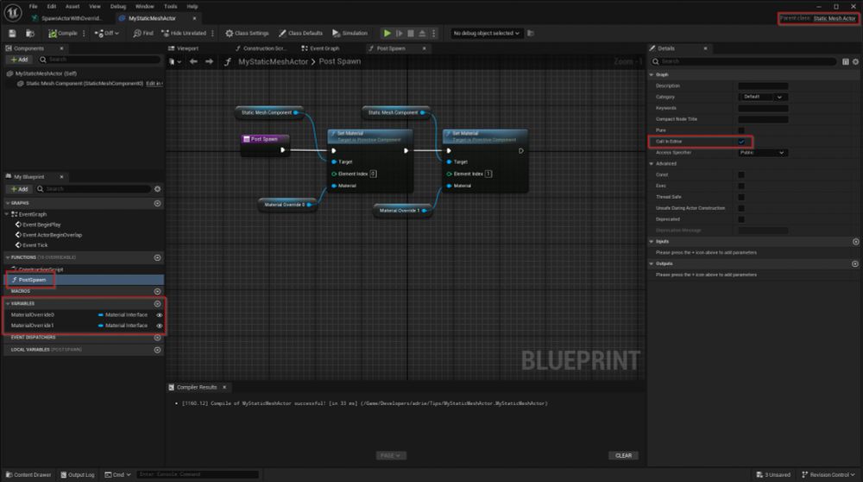Click the Browse to asset icon
The height and width of the screenshot is (482, 863).
pyautogui.click(x=30, y=34)
